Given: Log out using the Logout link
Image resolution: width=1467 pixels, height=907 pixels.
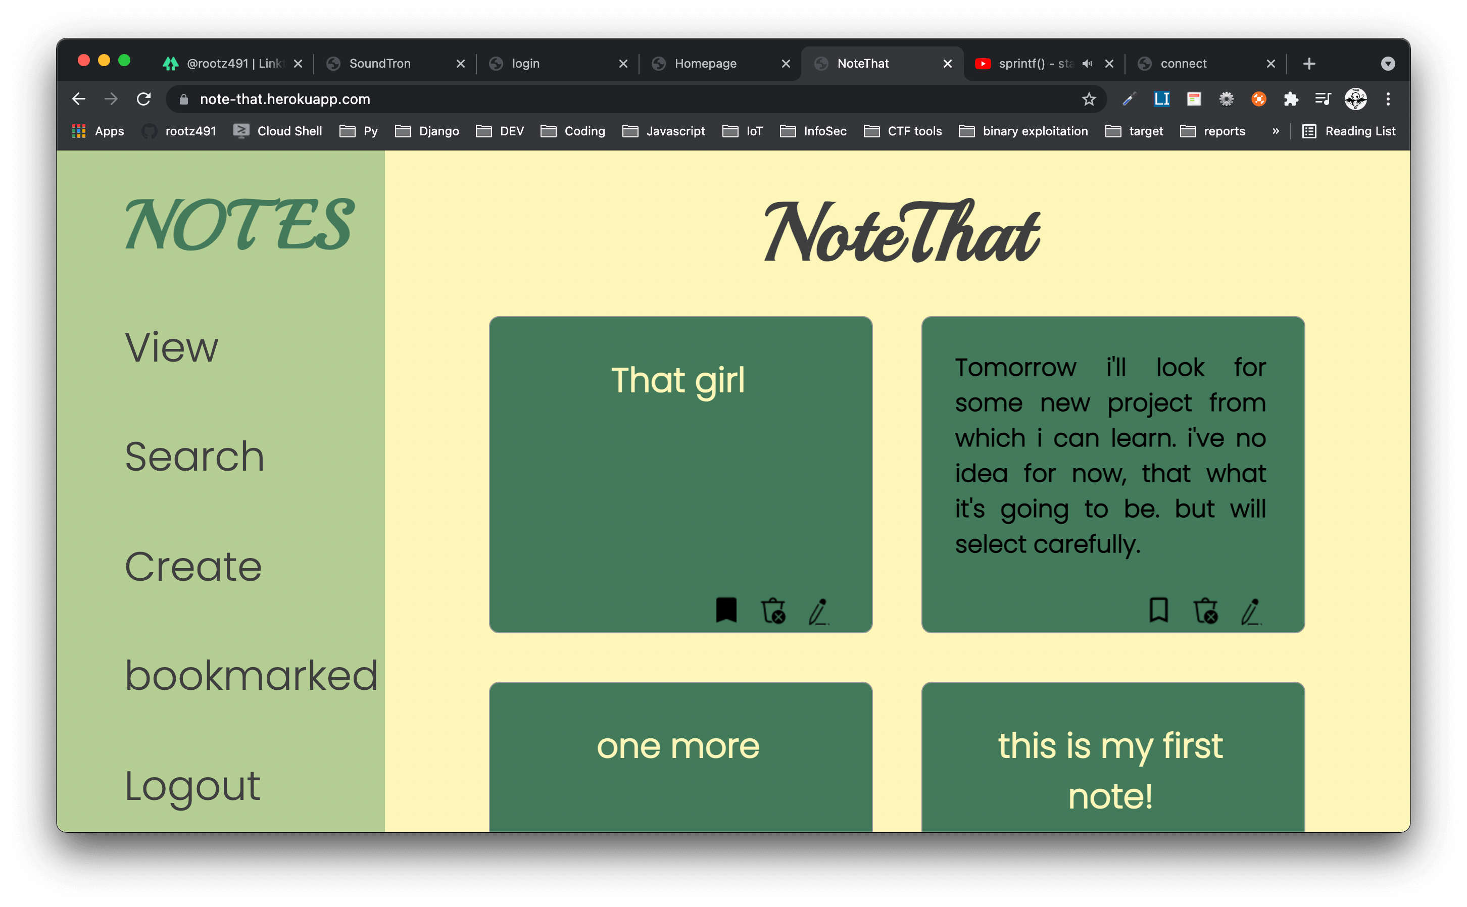Looking at the screenshot, I should pyautogui.click(x=192, y=786).
